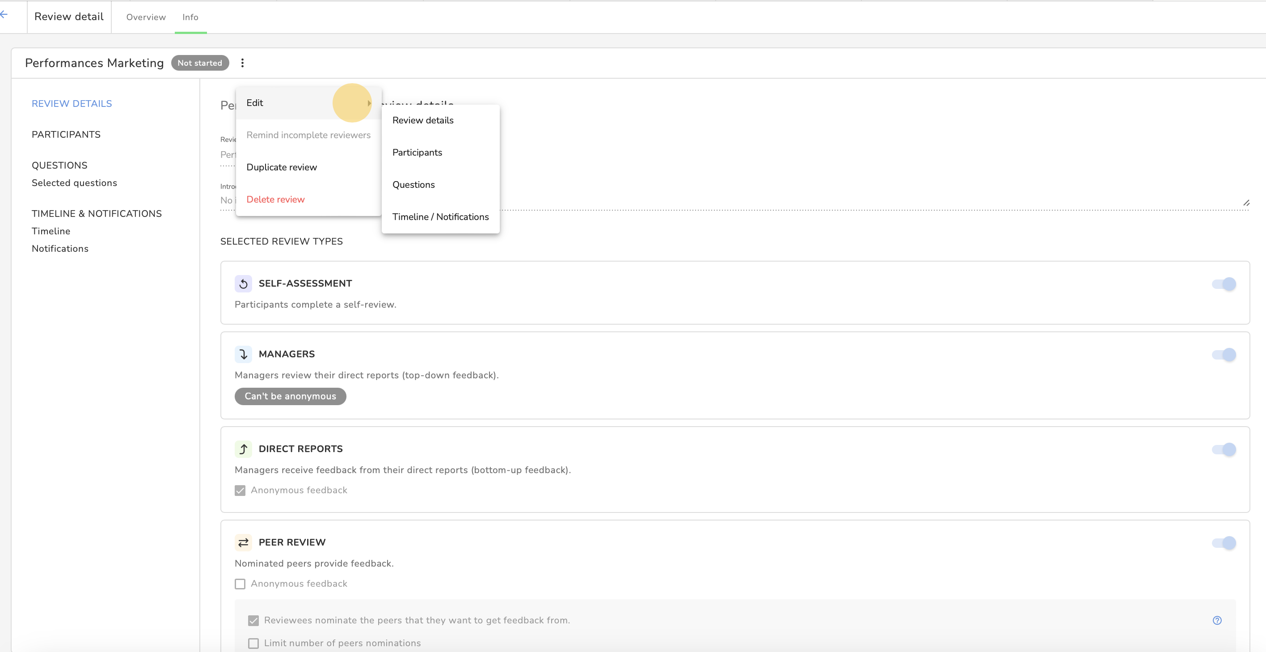Turn off the Managers review toggle
This screenshot has width=1266, height=652.
pos(1224,355)
